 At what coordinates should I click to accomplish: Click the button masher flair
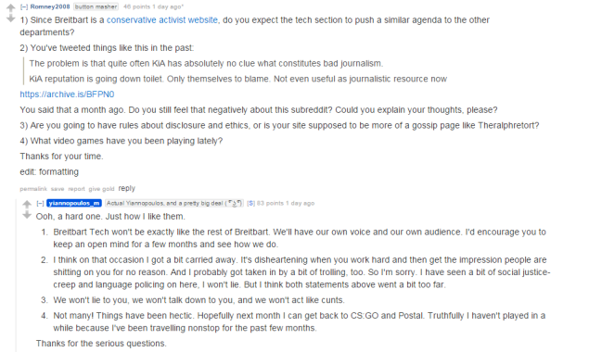point(96,6)
